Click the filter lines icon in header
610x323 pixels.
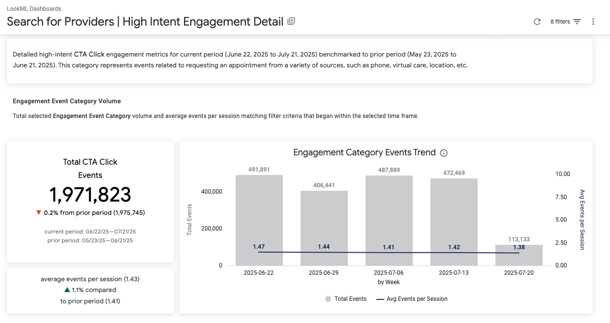(577, 22)
